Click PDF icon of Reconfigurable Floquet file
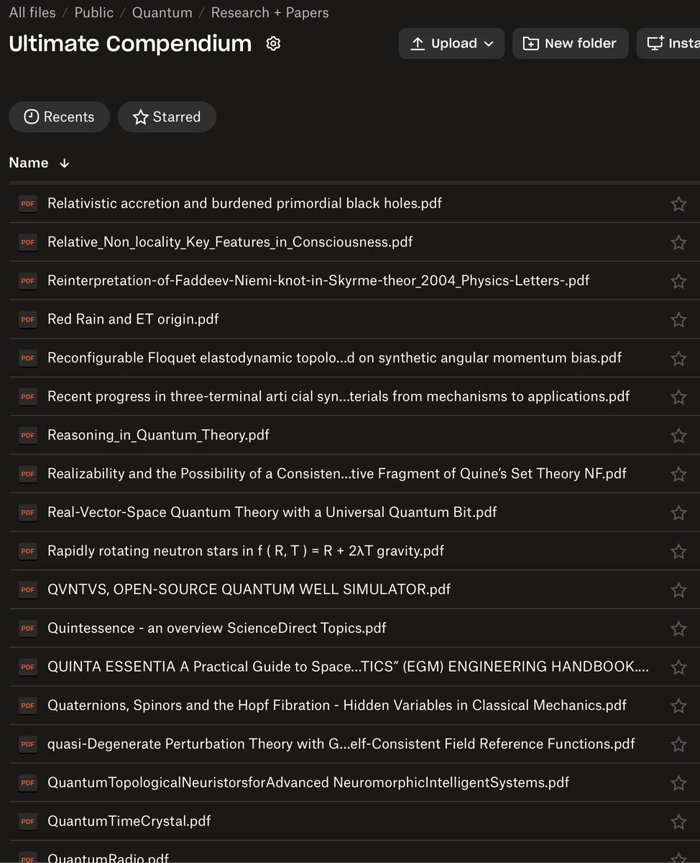The height and width of the screenshot is (863, 700). 27,358
